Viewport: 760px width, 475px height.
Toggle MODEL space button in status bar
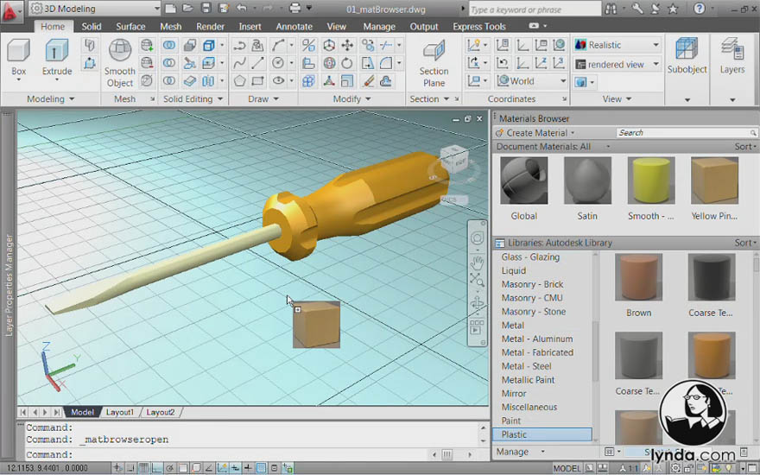pyautogui.click(x=567, y=468)
